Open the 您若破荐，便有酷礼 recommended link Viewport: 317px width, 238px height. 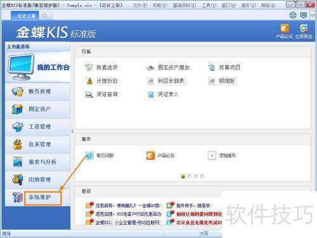(x=127, y=206)
